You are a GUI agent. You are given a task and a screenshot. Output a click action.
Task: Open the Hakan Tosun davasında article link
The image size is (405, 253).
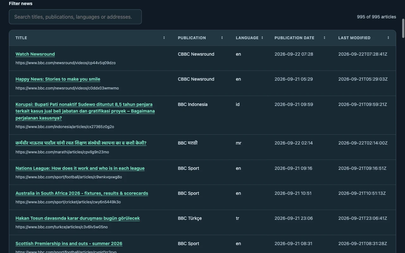[78, 218]
